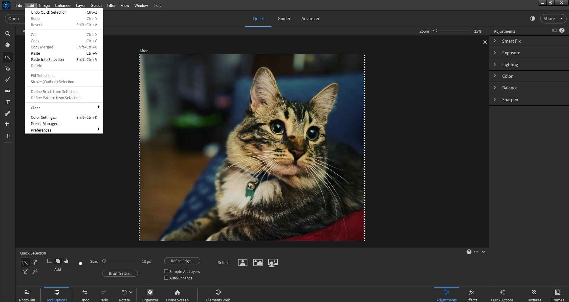Open the Effects panel
The image size is (569, 302).
click(471, 295)
